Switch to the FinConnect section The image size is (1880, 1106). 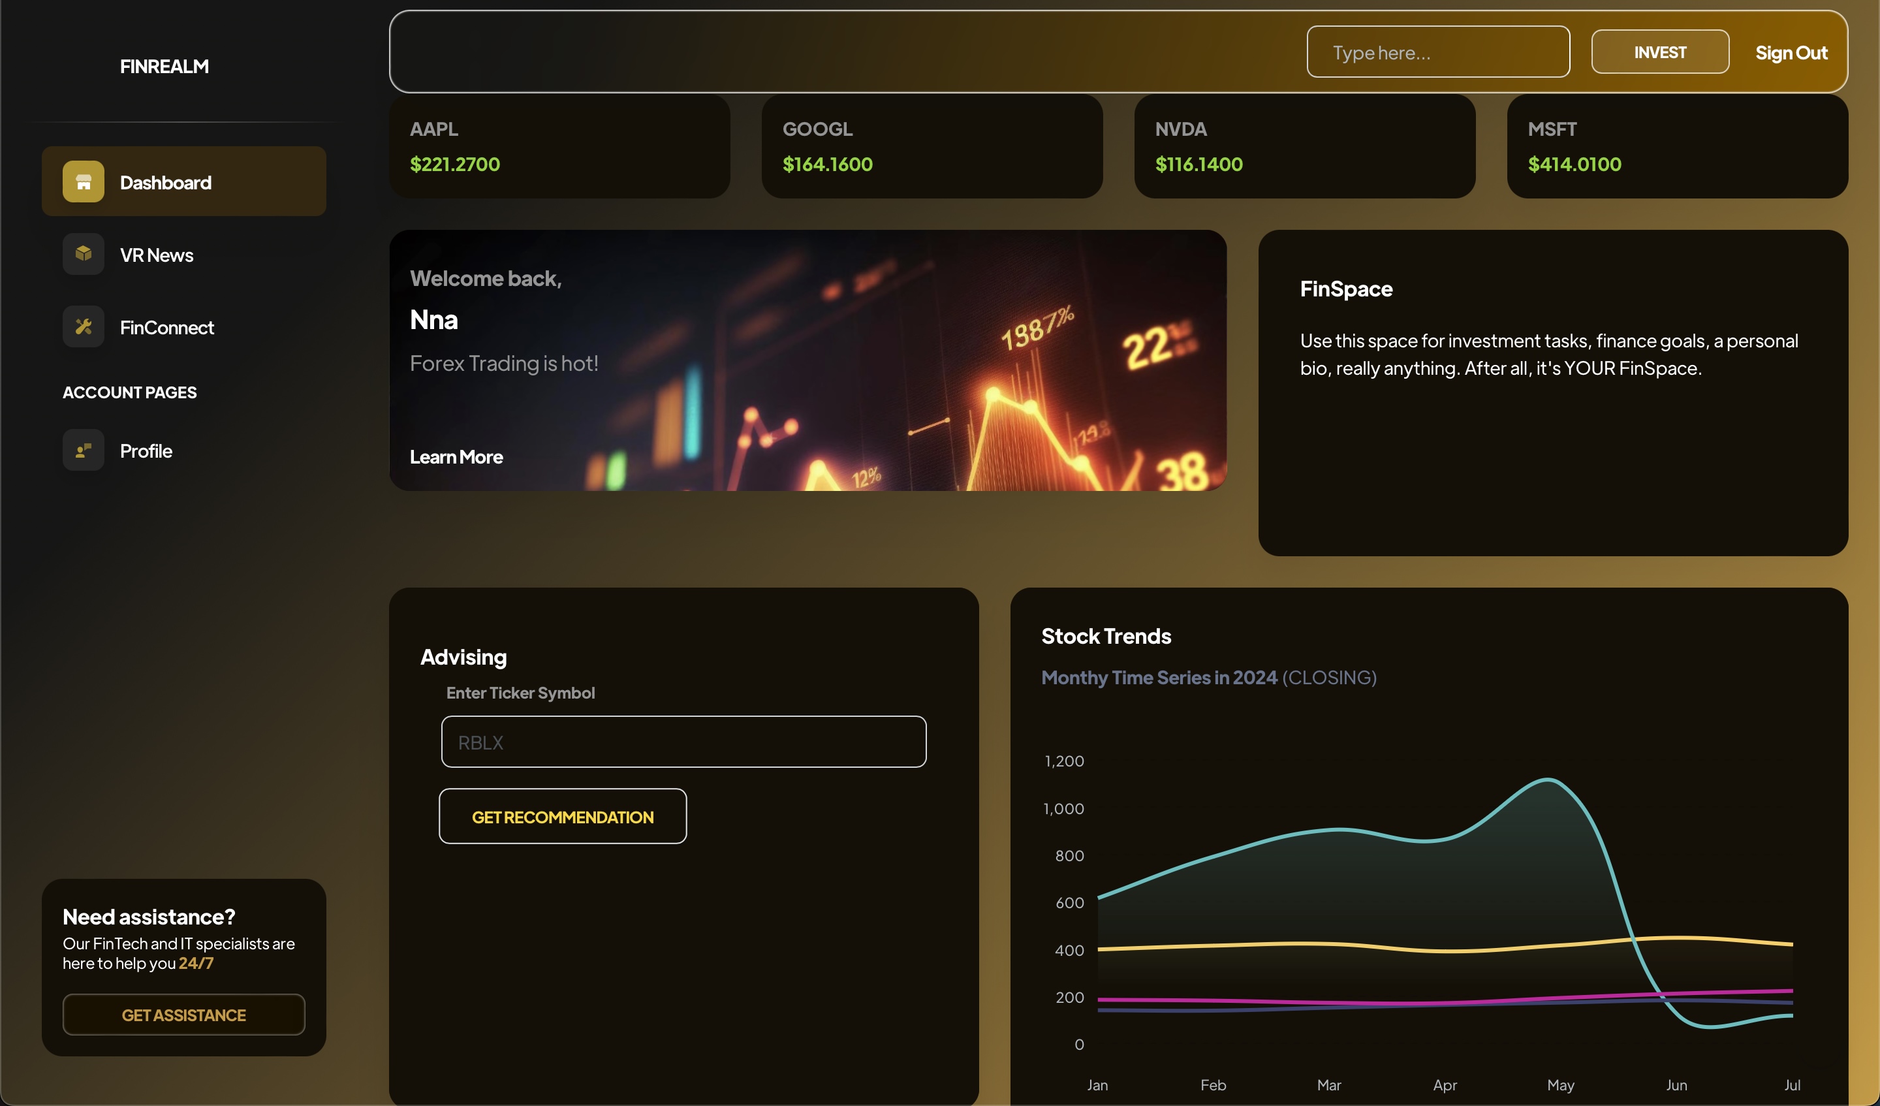pos(167,326)
